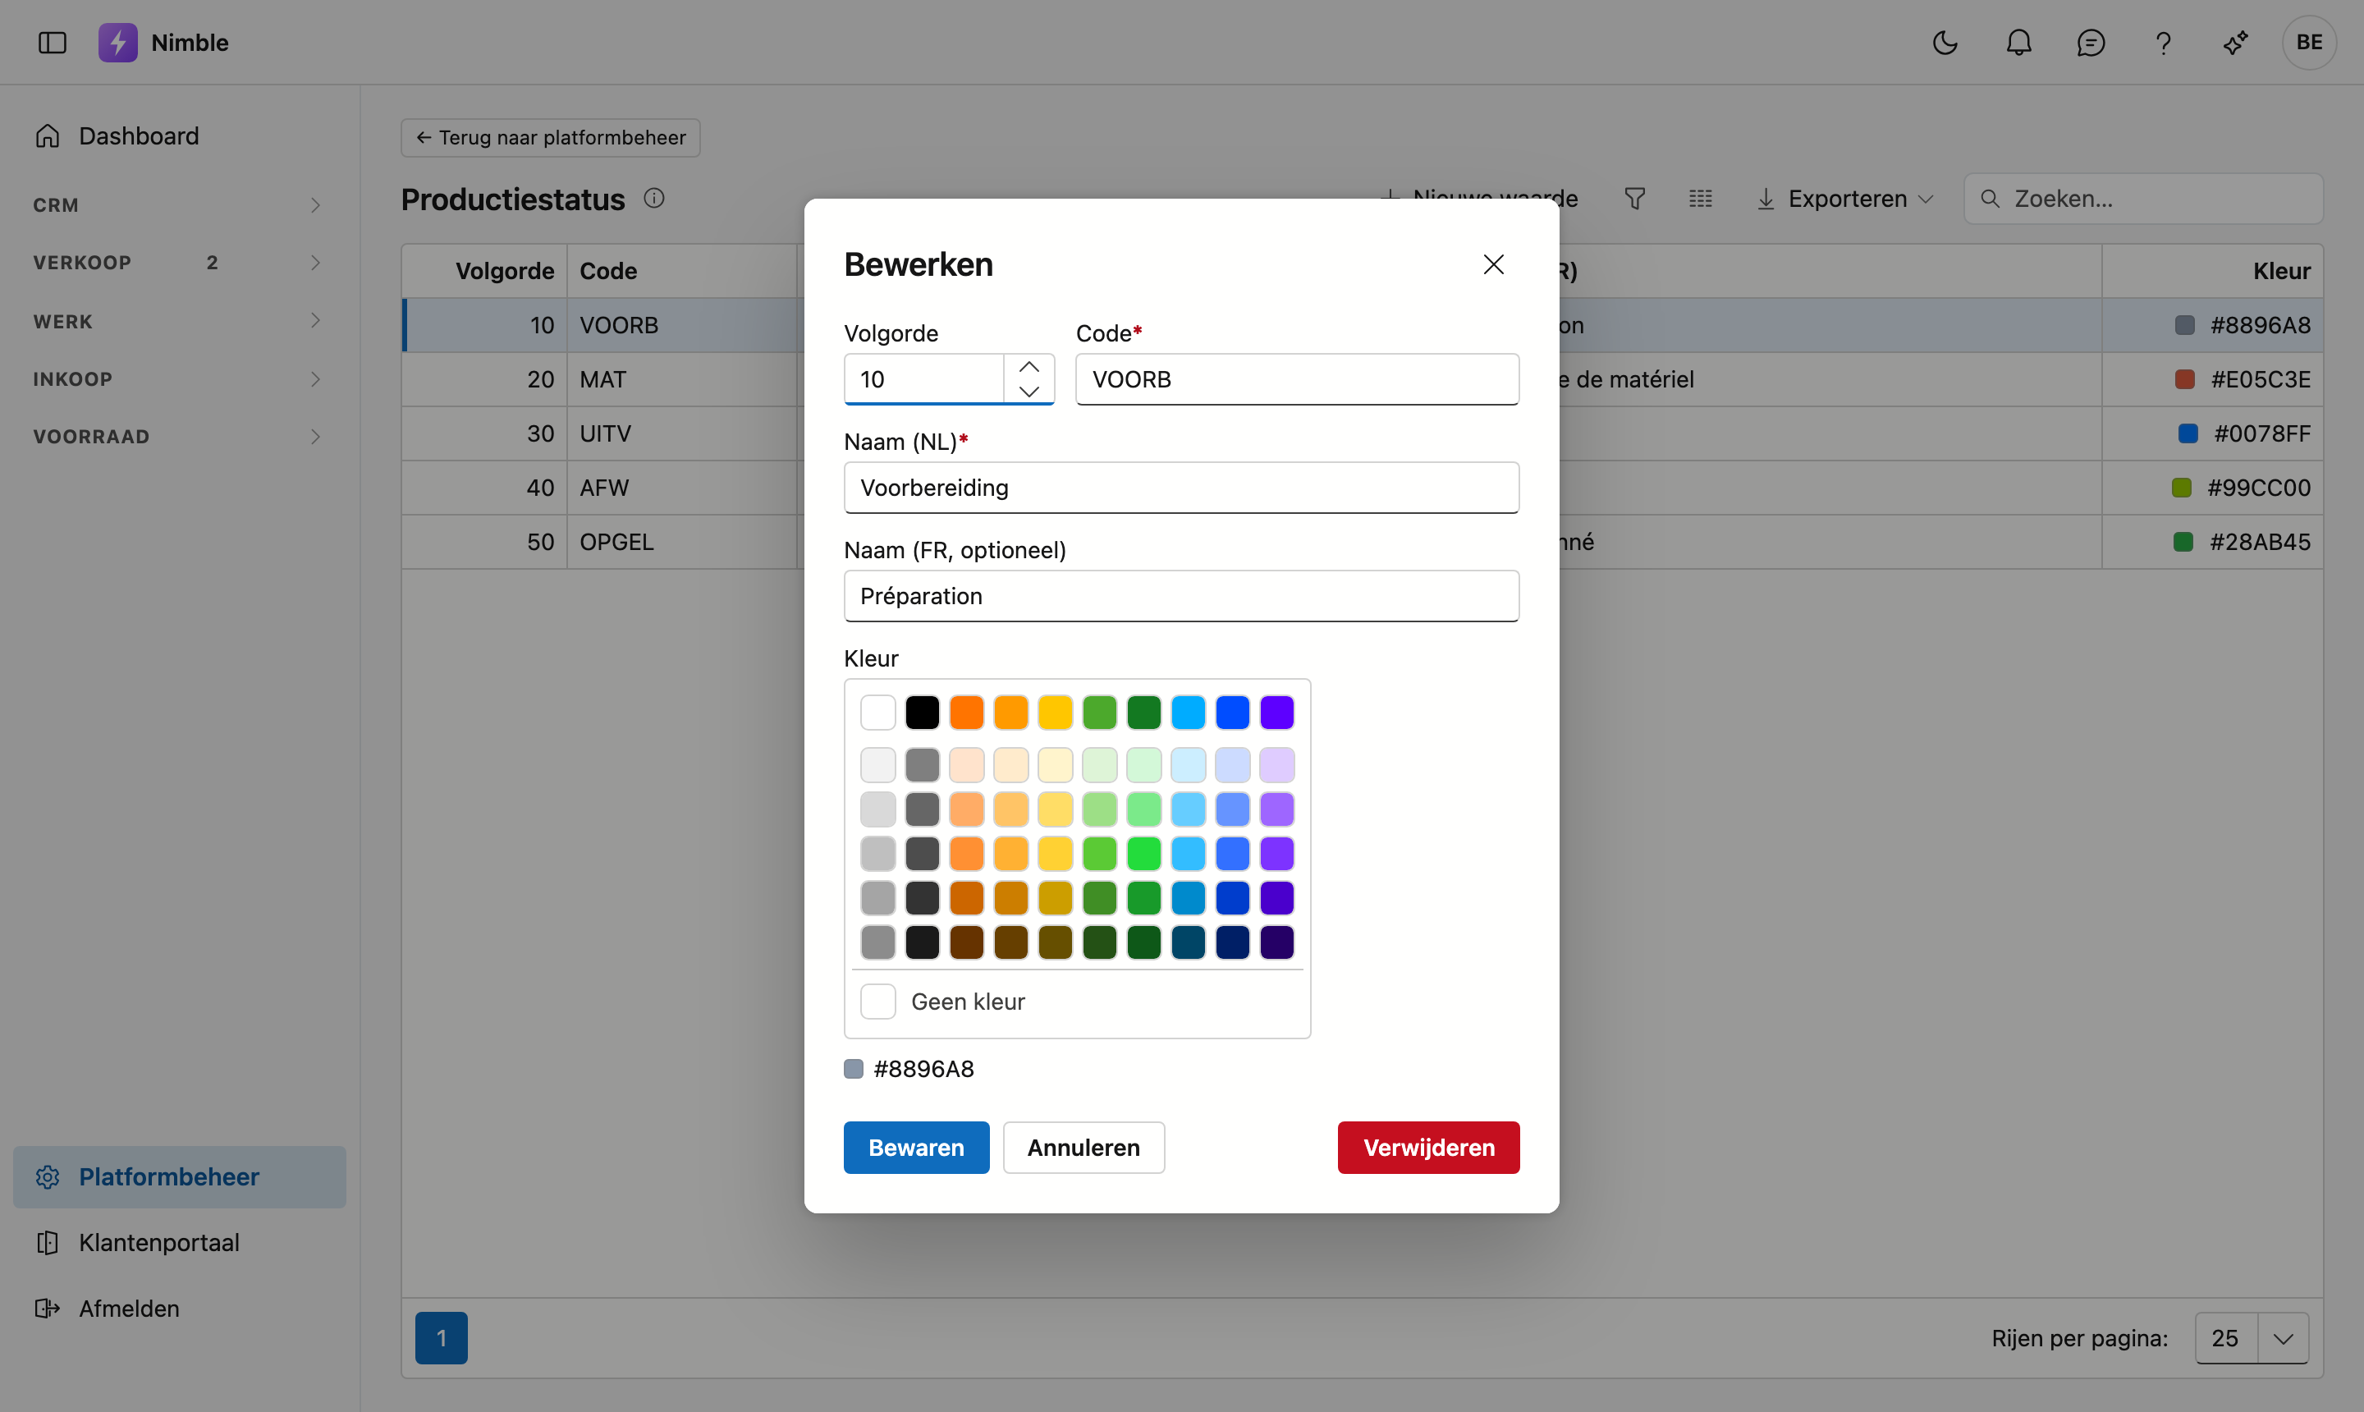Click the Nimble lightning logo
This screenshot has height=1412, width=2364.
(118, 43)
